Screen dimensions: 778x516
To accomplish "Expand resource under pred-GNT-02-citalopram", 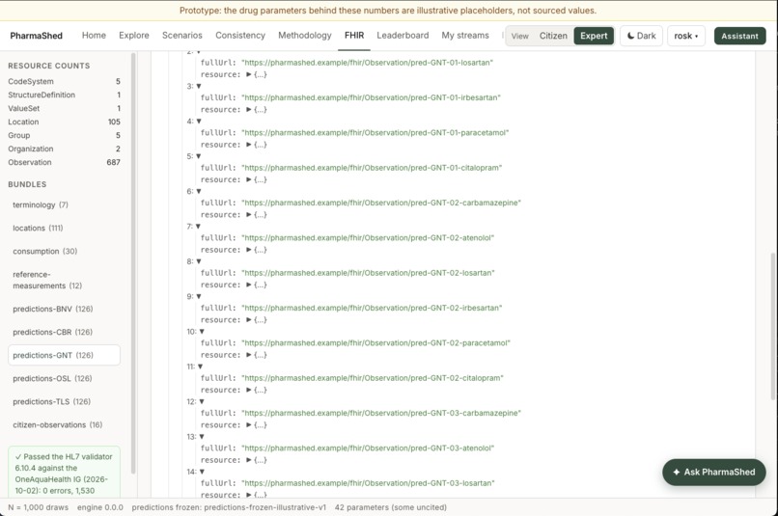I will tap(249, 390).
